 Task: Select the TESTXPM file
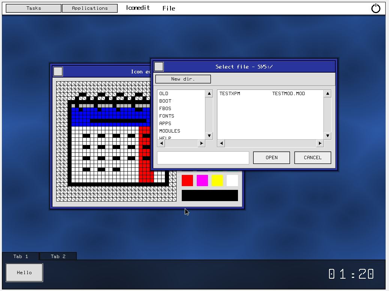[230, 94]
